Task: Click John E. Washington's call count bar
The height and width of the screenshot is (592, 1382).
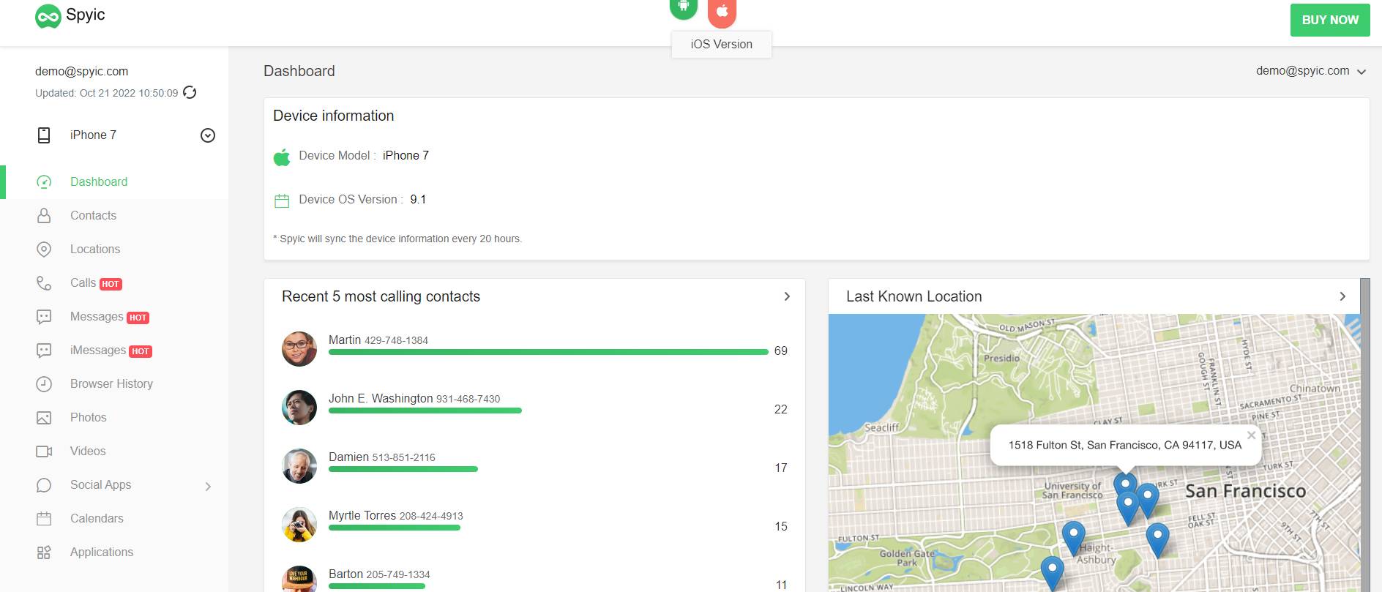Action: [425, 411]
